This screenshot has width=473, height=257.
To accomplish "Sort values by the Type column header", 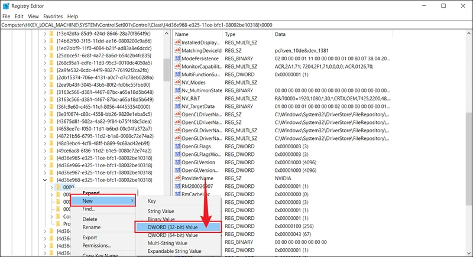I will [x=247, y=34].
